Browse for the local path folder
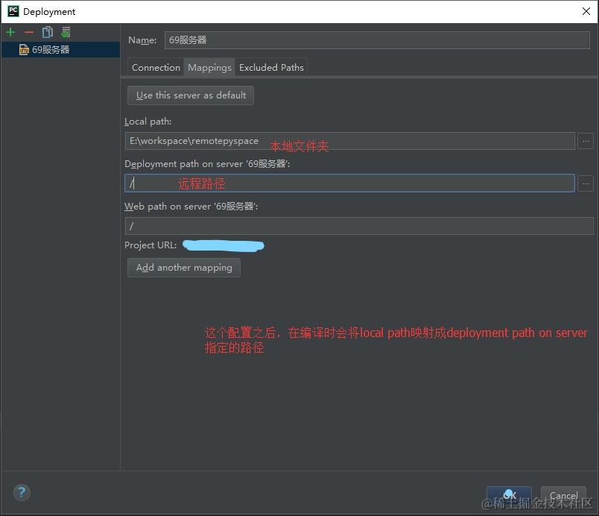Screen dimensions: 599x516 (x=586, y=141)
